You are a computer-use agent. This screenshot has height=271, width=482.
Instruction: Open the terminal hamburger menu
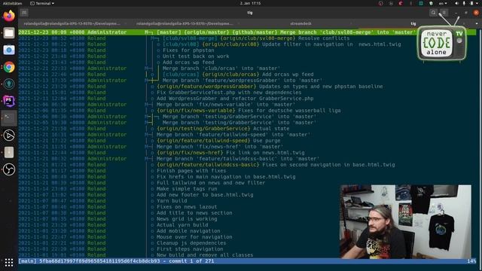pyautogui.click(x=444, y=13)
